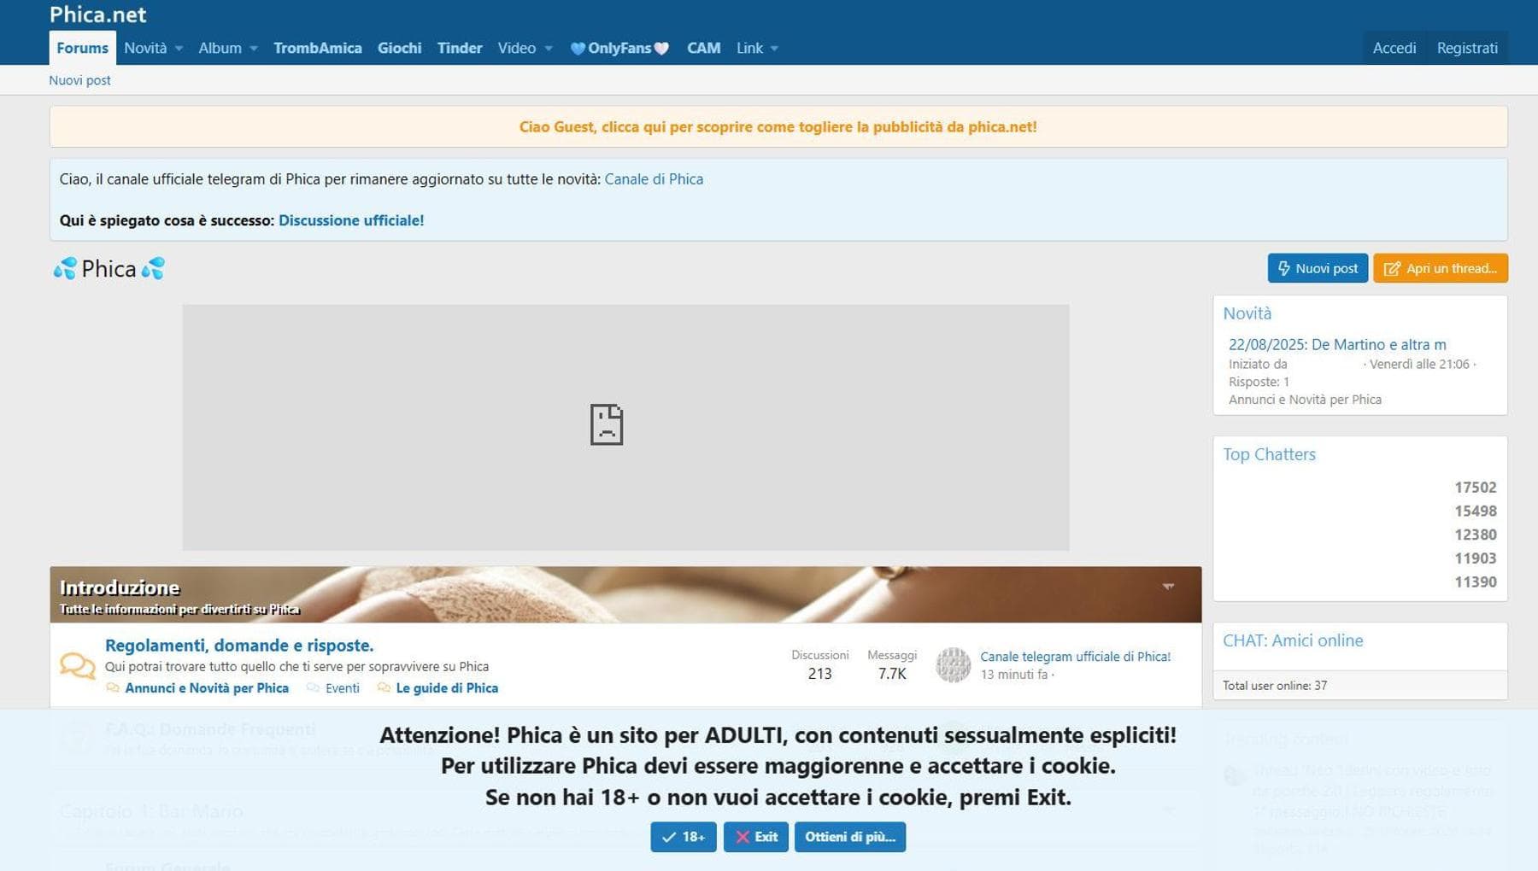1538x871 pixels.
Task: Expand the Novità dropdown arrow
Action: [179, 49]
